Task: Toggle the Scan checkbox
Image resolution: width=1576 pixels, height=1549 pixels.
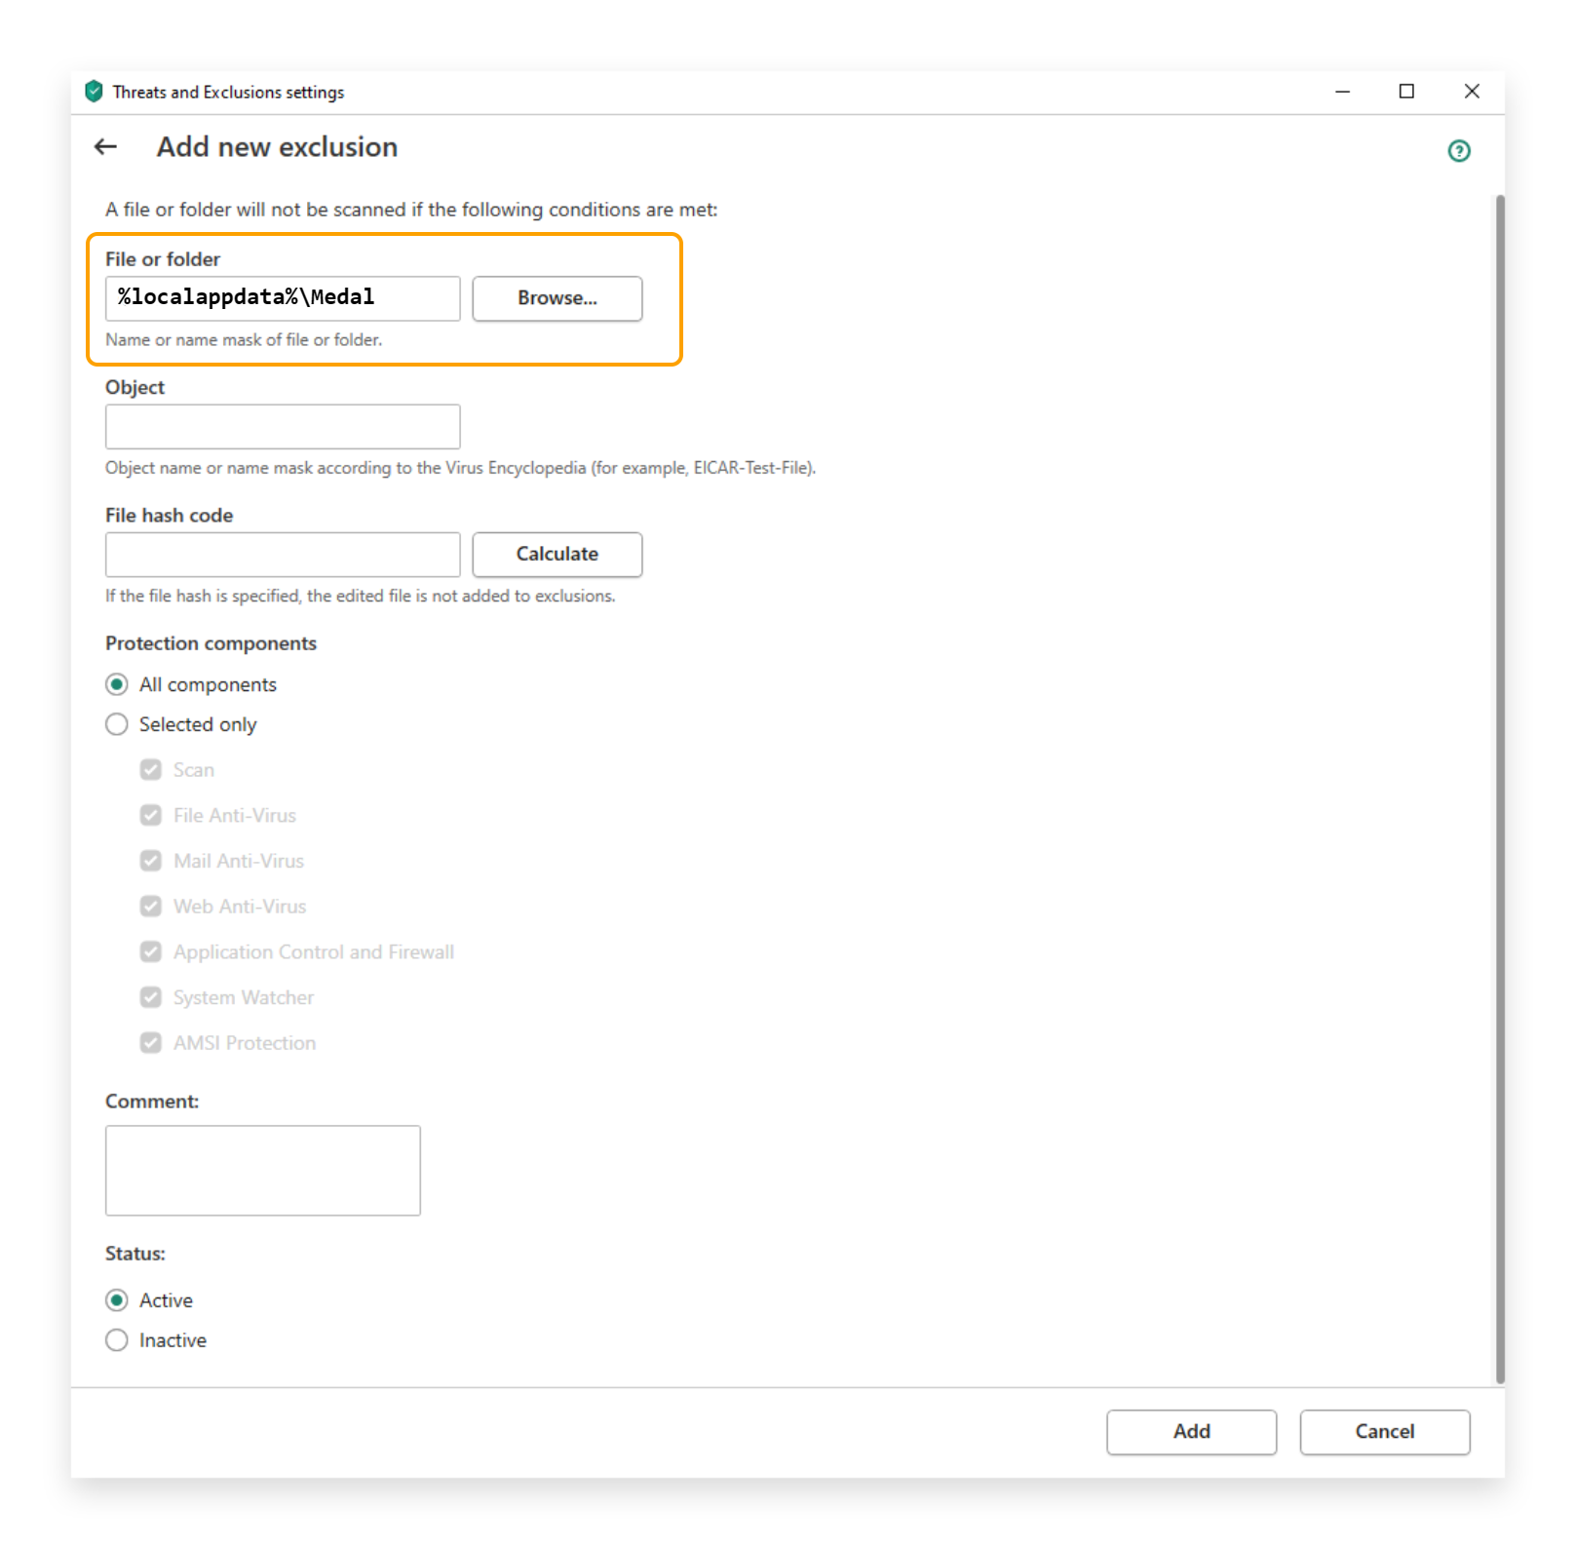Action: click(150, 770)
